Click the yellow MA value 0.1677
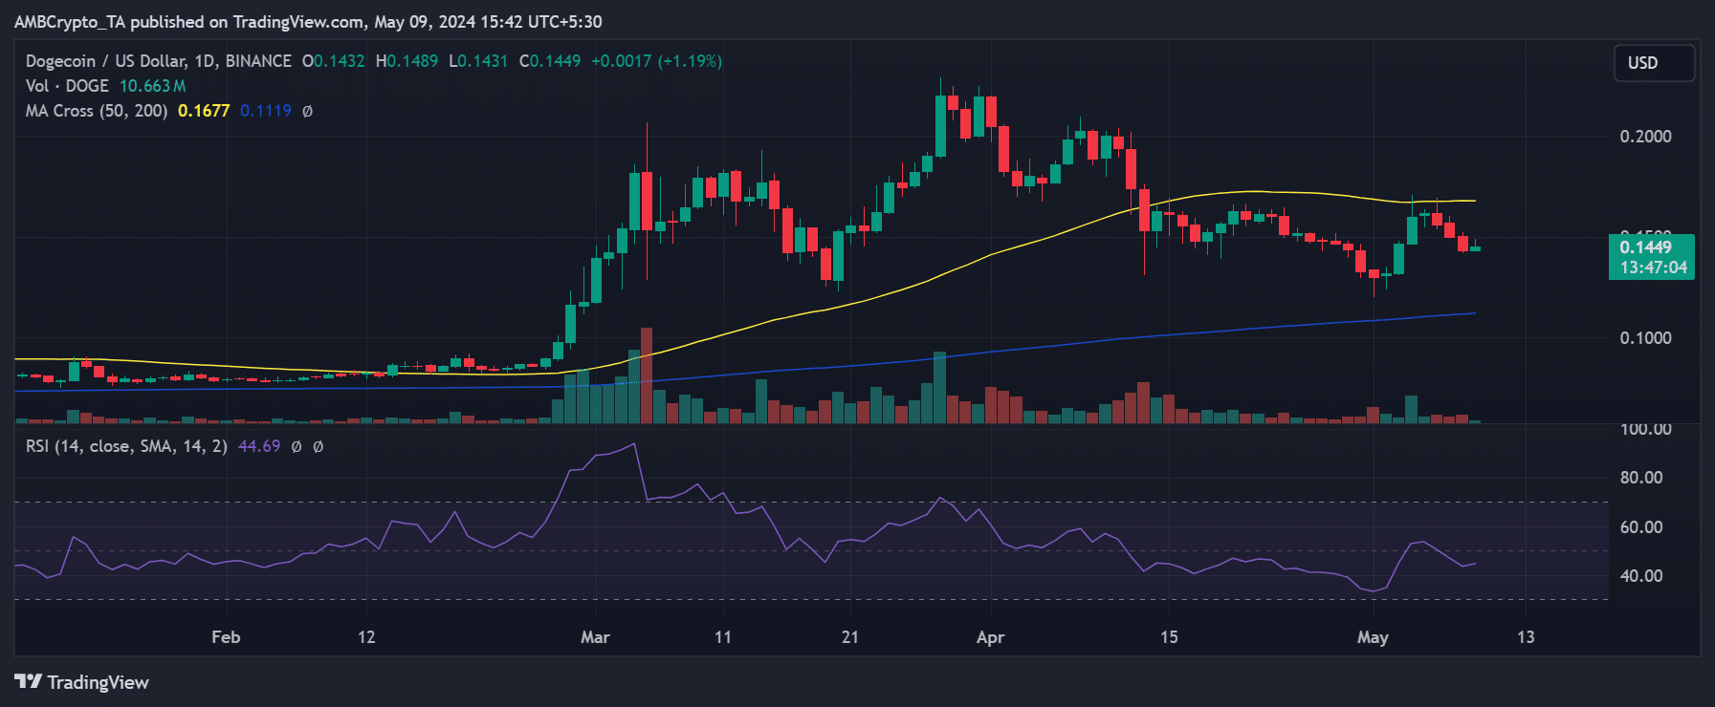 [204, 111]
